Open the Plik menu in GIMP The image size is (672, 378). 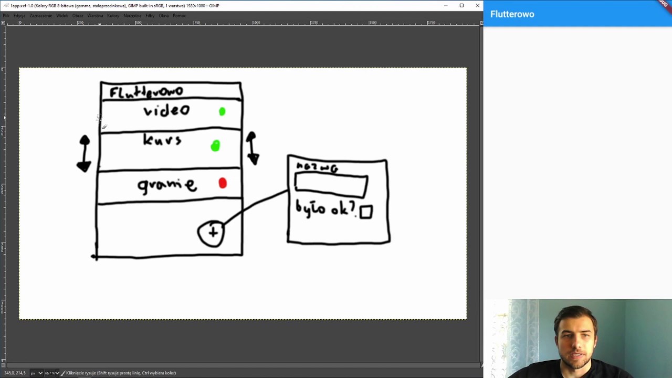coord(6,16)
